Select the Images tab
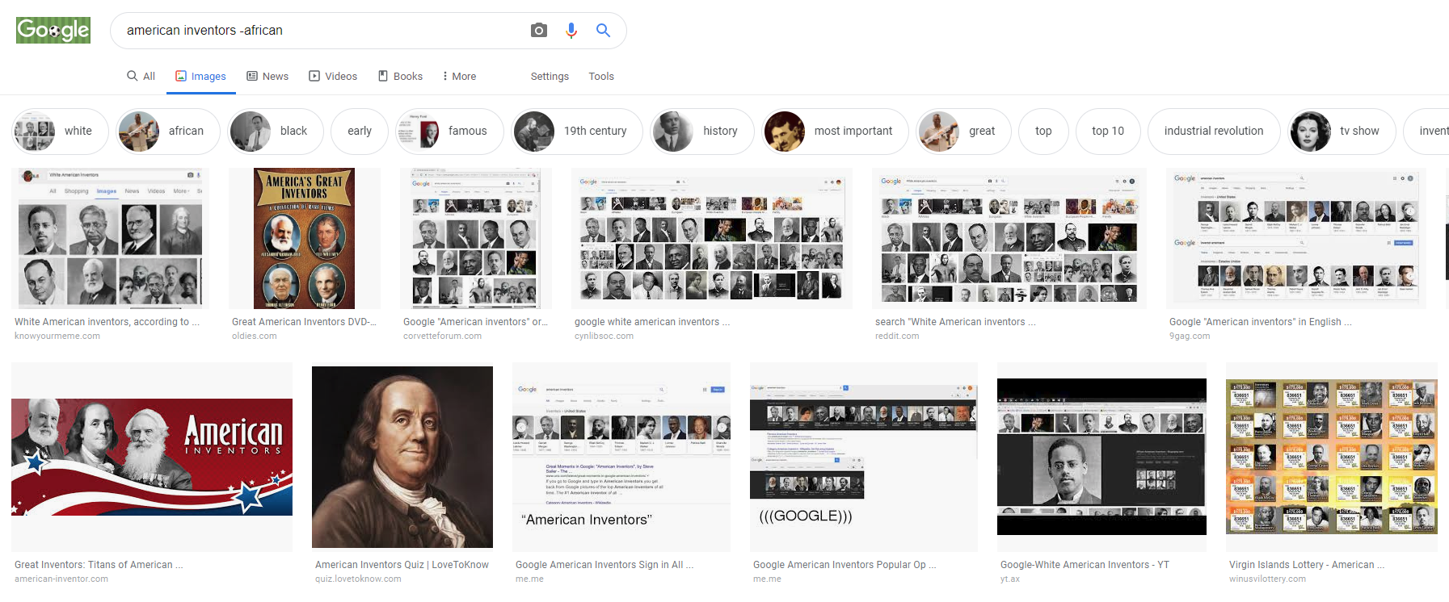Image resolution: width=1449 pixels, height=602 pixels. pos(201,76)
